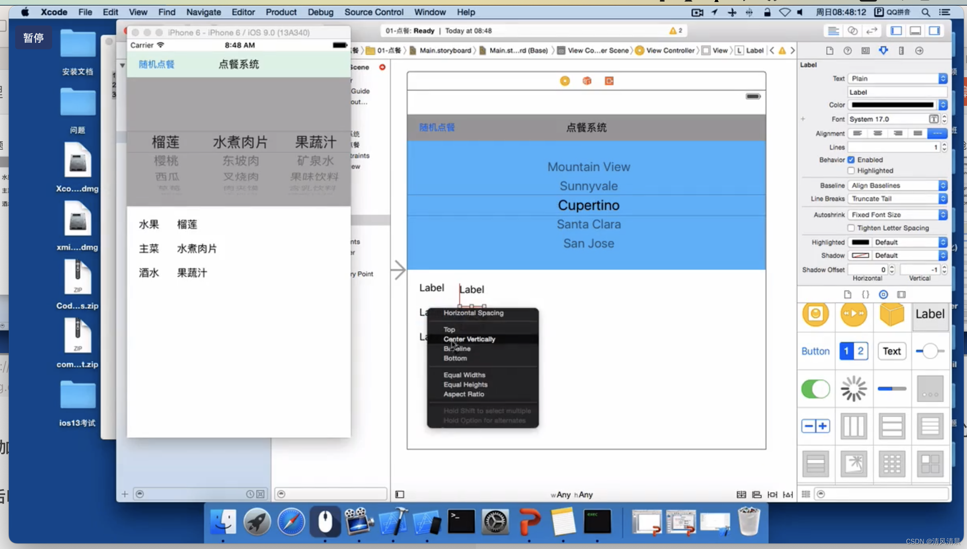Viewport: 967px width, 549px height.
Task: Click wAny hAny size class control
Action: [x=571, y=494]
